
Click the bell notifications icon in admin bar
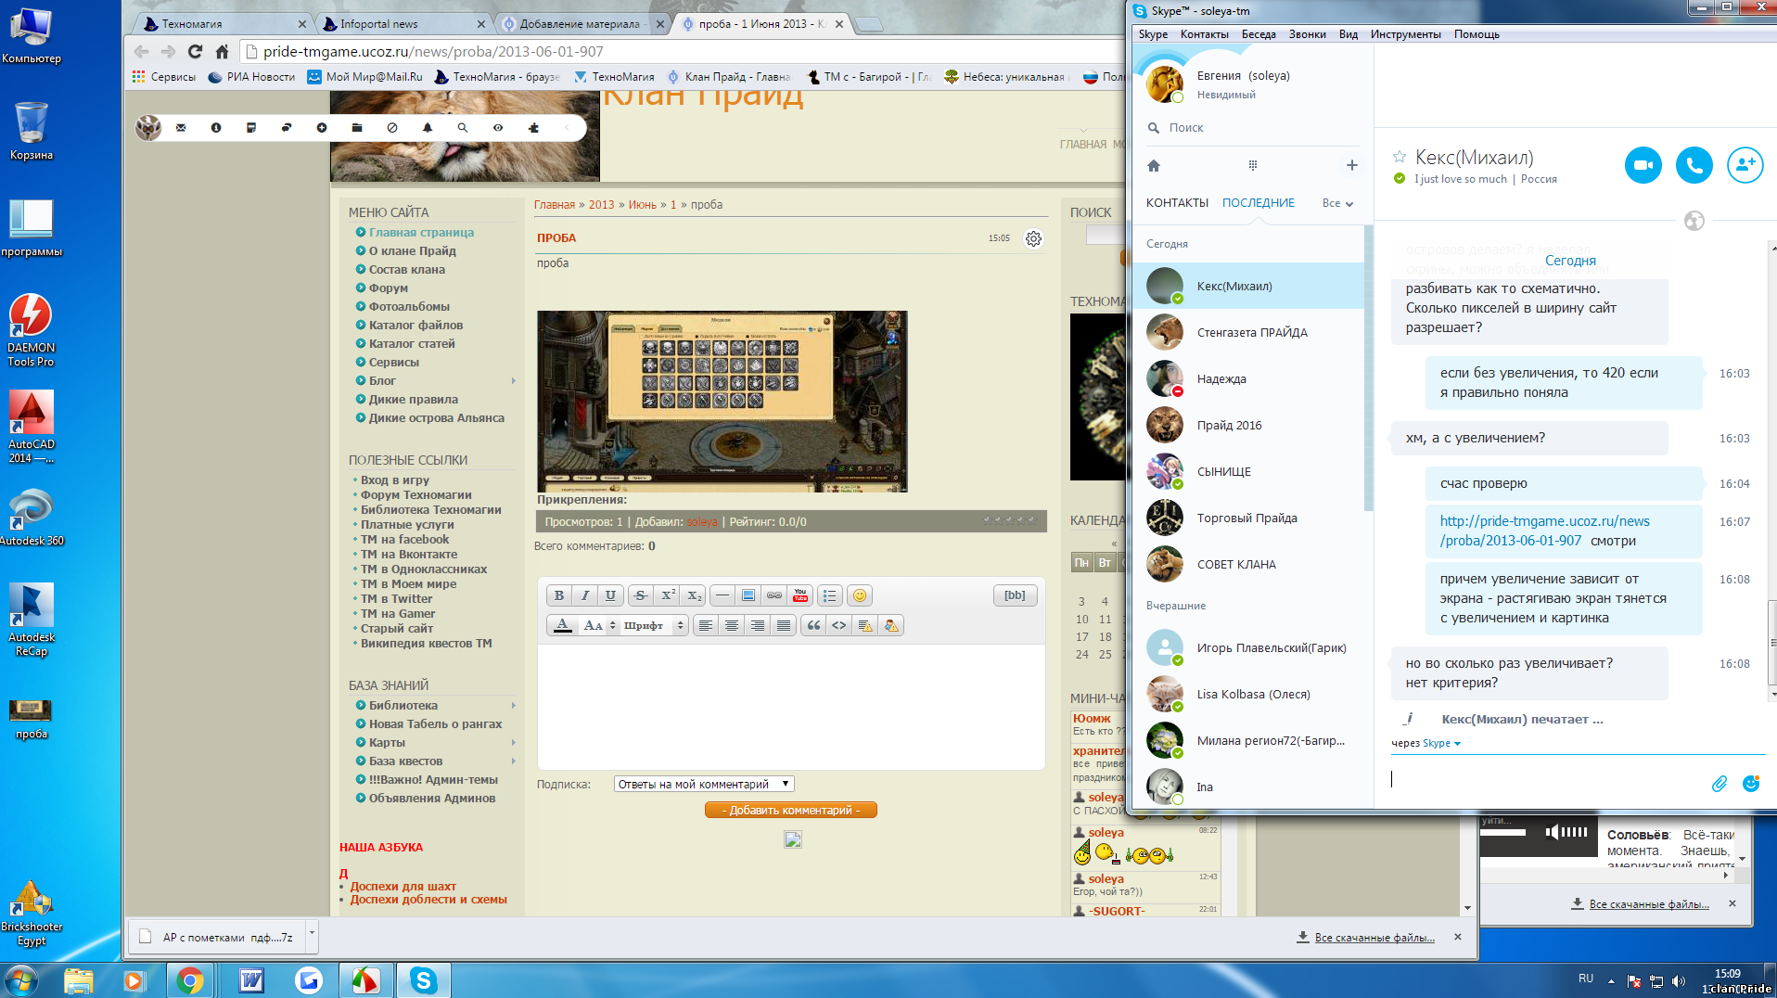pyautogui.click(x=428, y=128)
